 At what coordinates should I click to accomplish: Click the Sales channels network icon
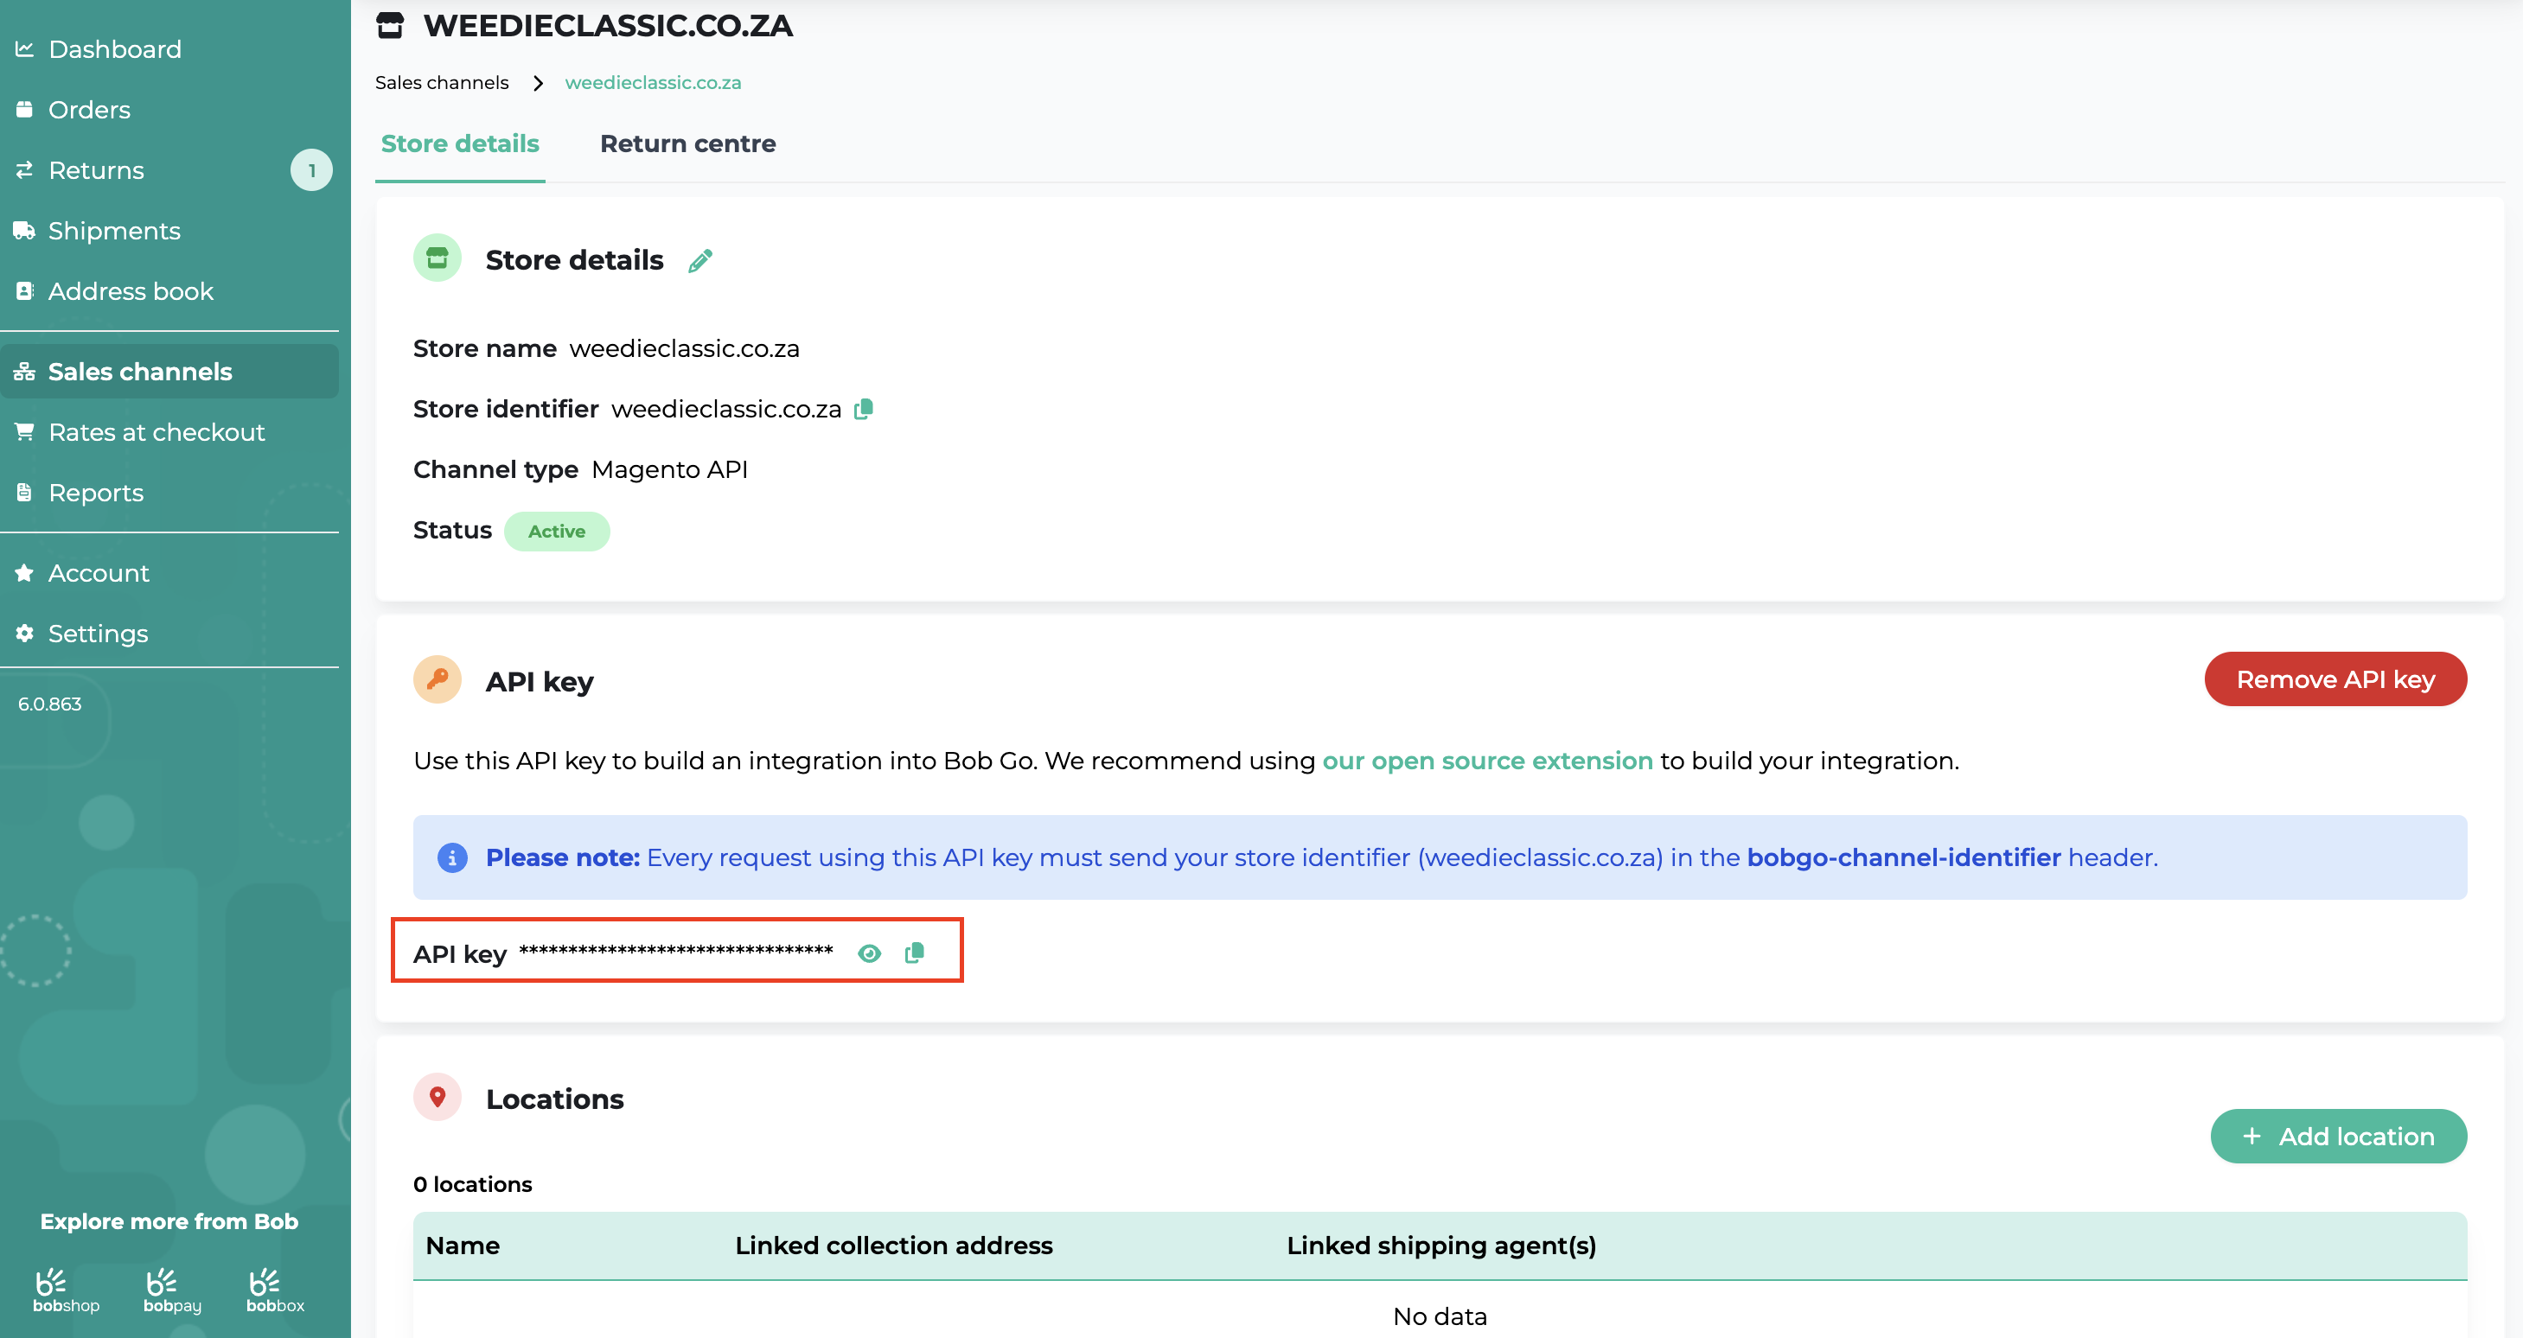[x=24, y=372]
